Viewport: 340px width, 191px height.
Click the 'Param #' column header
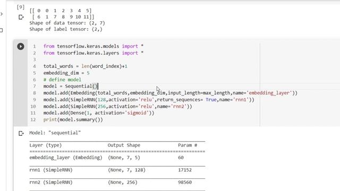click(x=188, y=145)
